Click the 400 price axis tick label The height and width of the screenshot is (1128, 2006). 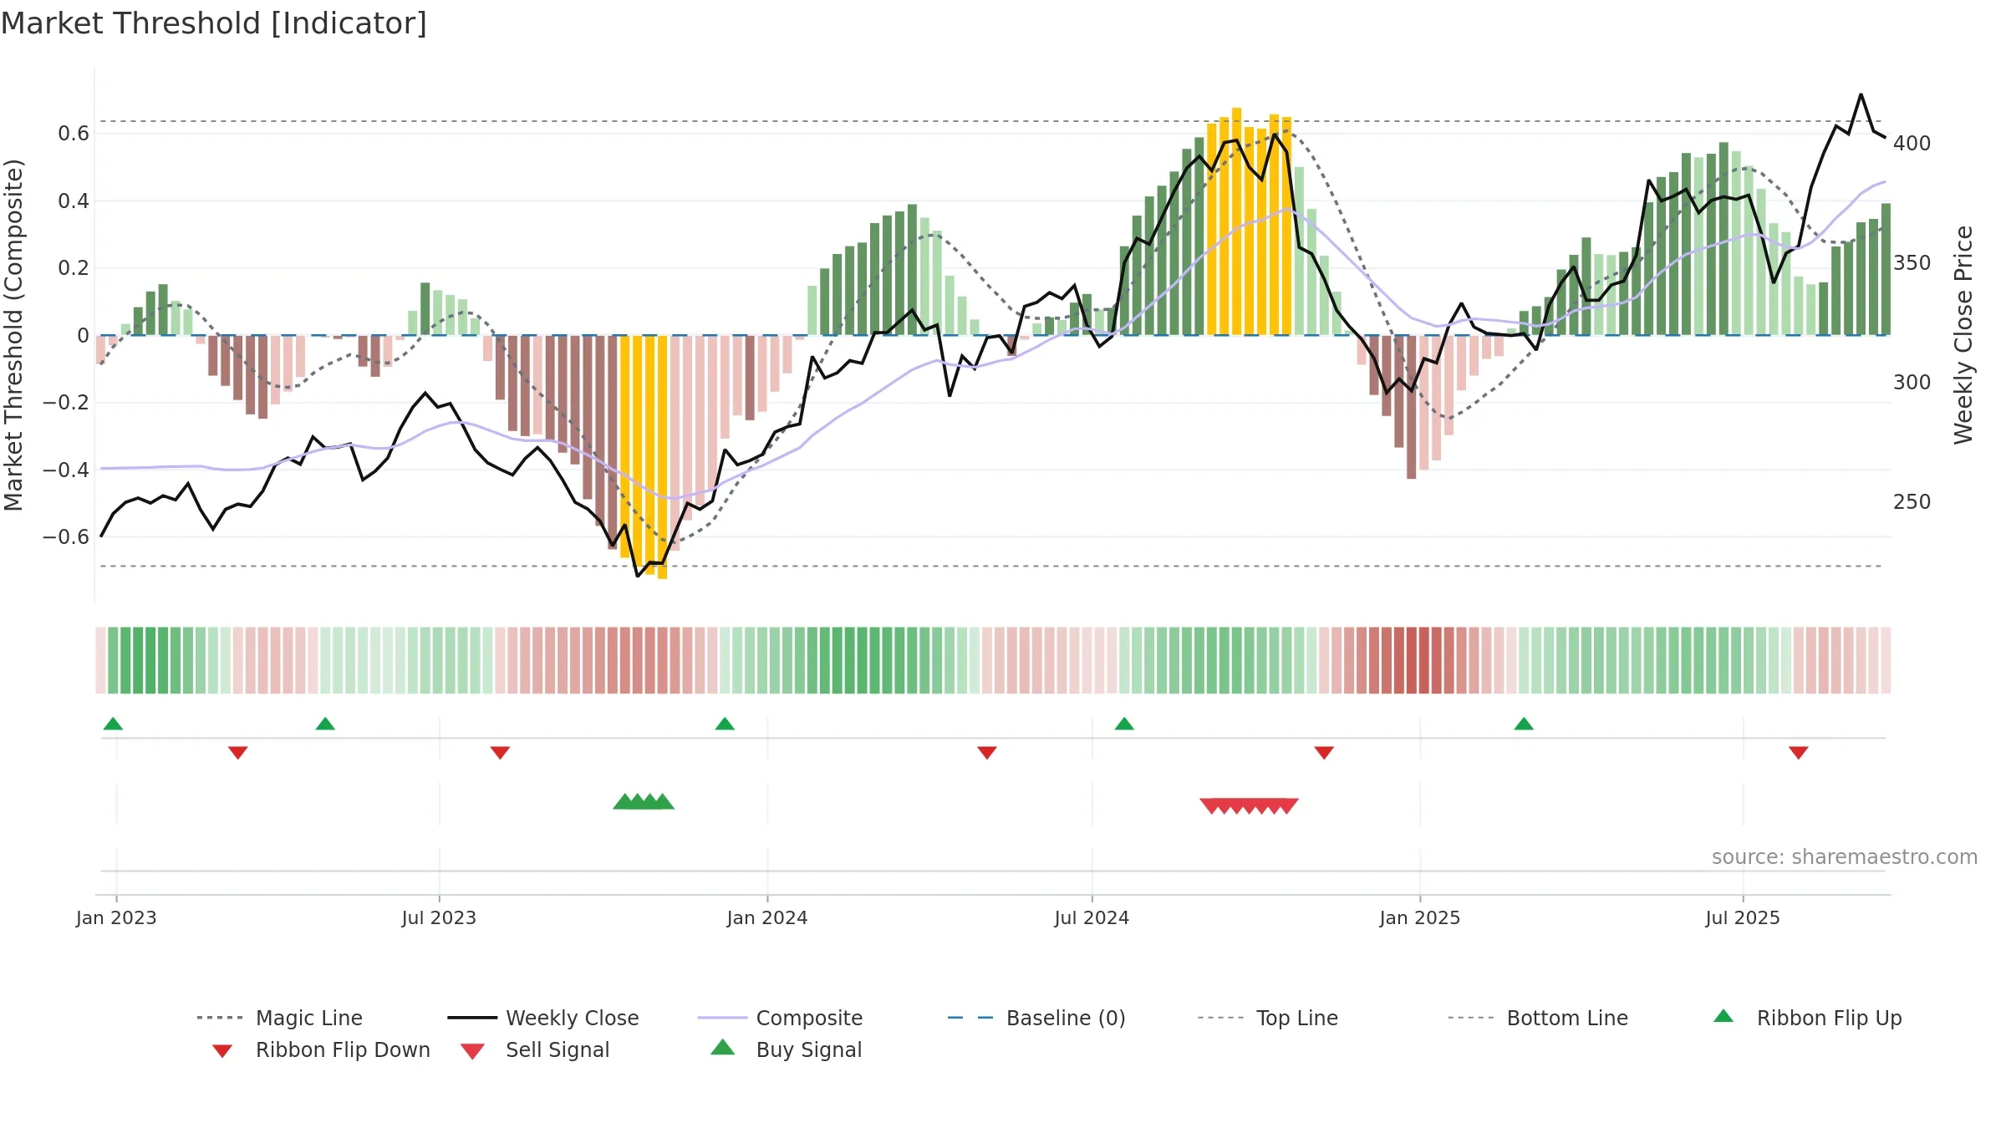coord(1912,144)
